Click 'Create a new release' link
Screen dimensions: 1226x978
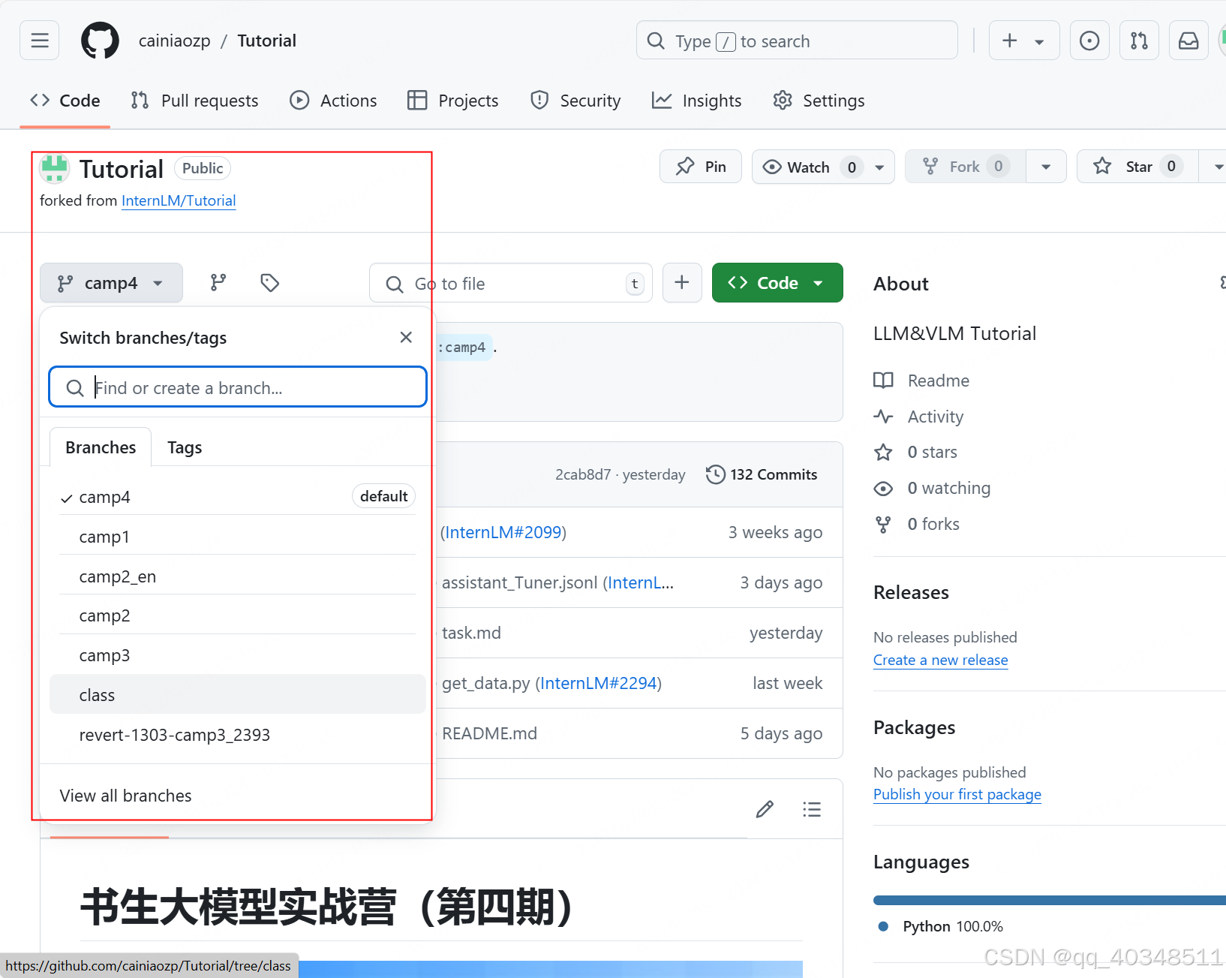[x=941, y=660]
